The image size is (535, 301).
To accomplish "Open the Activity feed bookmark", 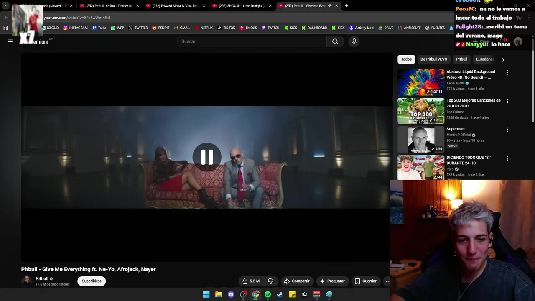I will tap(362, 28).
